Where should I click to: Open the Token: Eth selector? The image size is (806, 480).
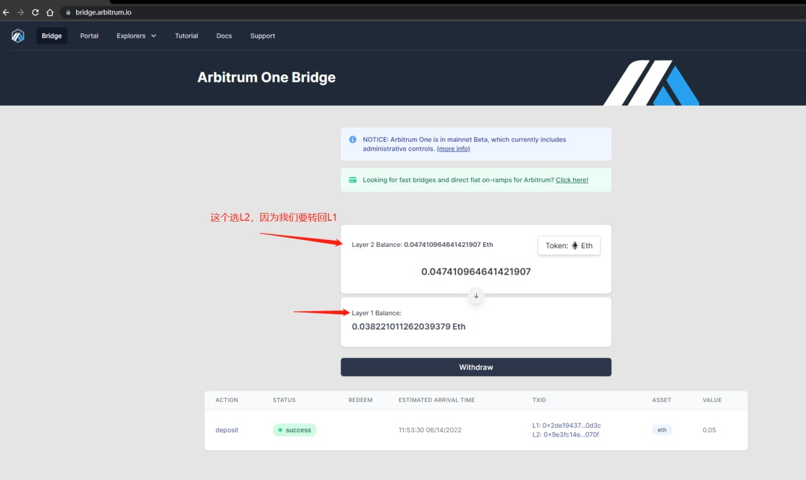[569, 246]
